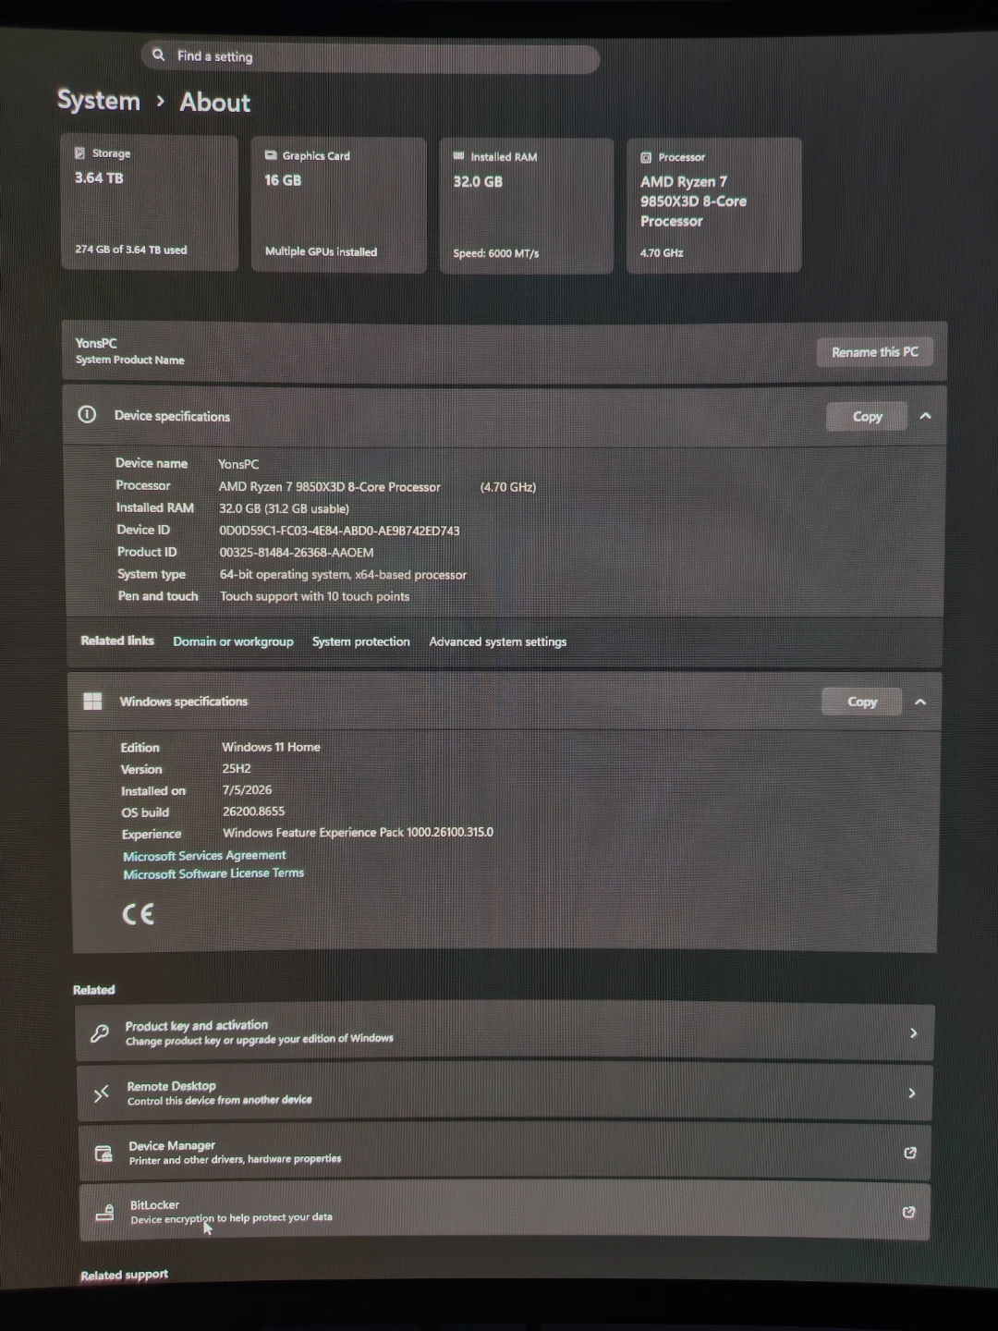
Task: Click Rename this PC button
Action: click(x=875, y=352)
